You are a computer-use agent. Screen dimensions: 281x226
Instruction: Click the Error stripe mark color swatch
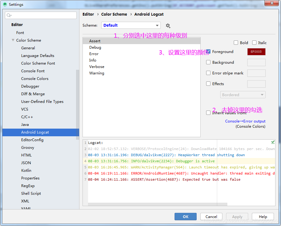[x=256, y=73]
